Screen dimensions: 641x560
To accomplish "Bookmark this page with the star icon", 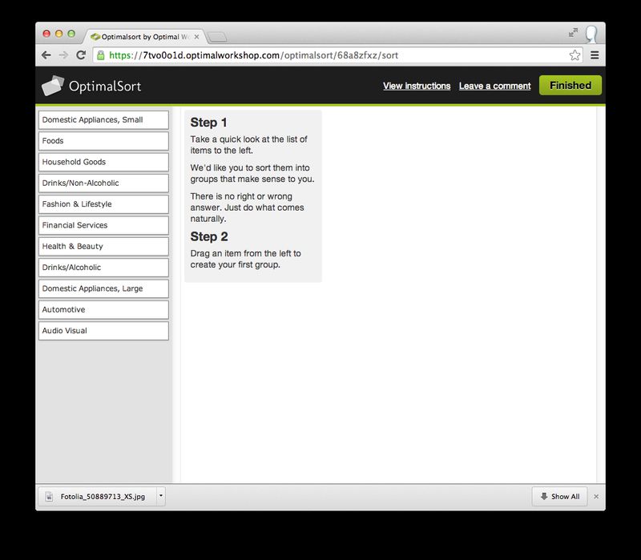I will click(x=574, y=55).
